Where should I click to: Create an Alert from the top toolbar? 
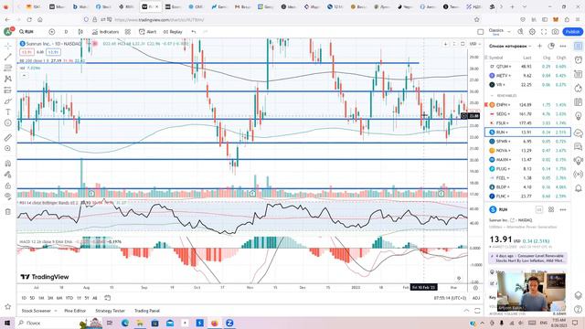(x=148, y=32)
